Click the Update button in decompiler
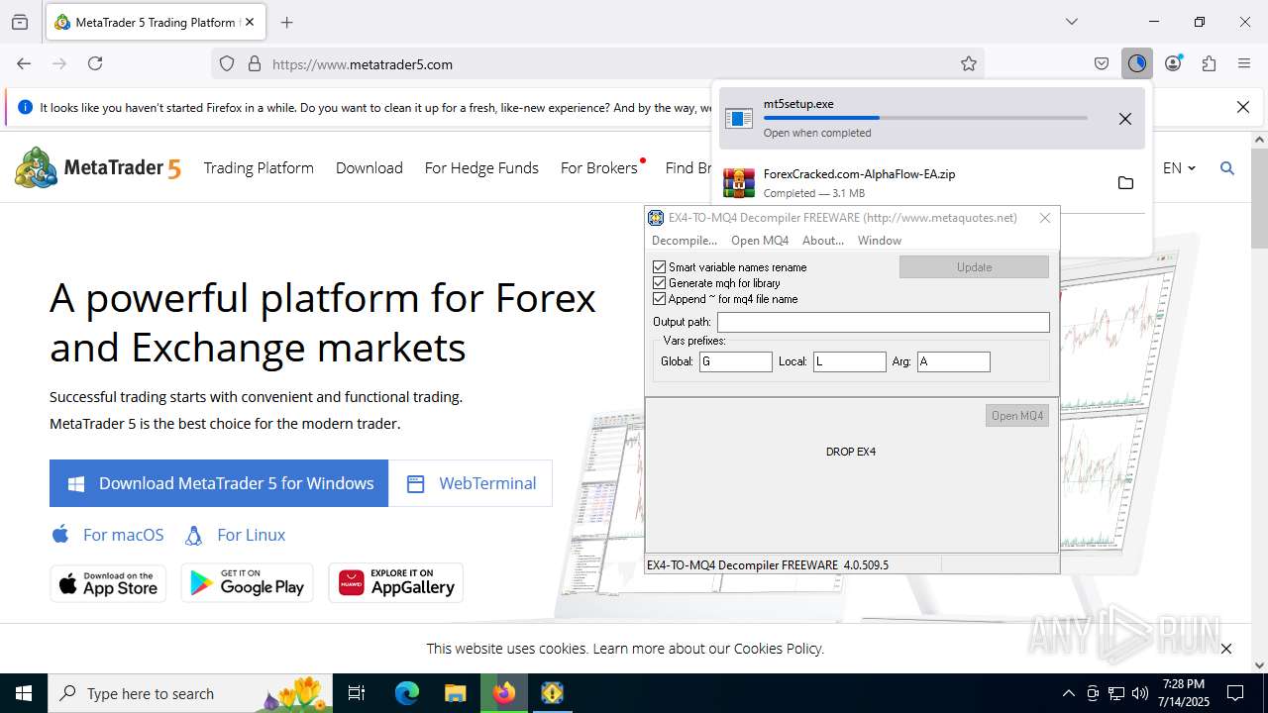Image resolution: width=1268 pixels, height=713 pixels. point(974,267)
